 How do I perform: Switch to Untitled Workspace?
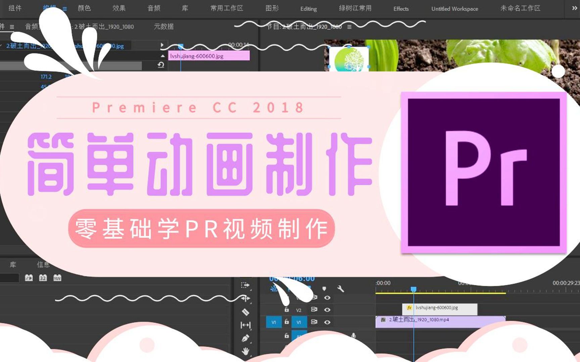[455, 9]
